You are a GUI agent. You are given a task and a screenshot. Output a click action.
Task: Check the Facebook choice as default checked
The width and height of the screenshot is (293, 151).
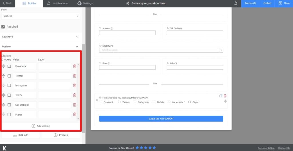click(x=9, y=66)
